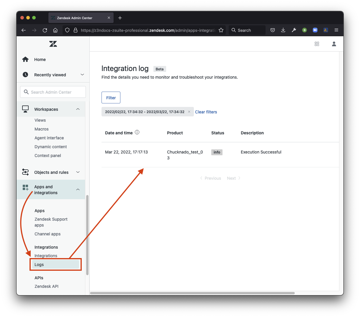Click the wrench developer tools icon
Image resolution: width=360 pixels, height=317 pixels.
[x=294, y=30]
